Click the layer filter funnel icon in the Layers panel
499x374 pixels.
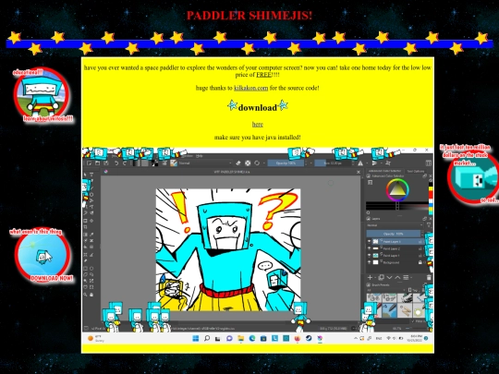(x=429, y=225)
